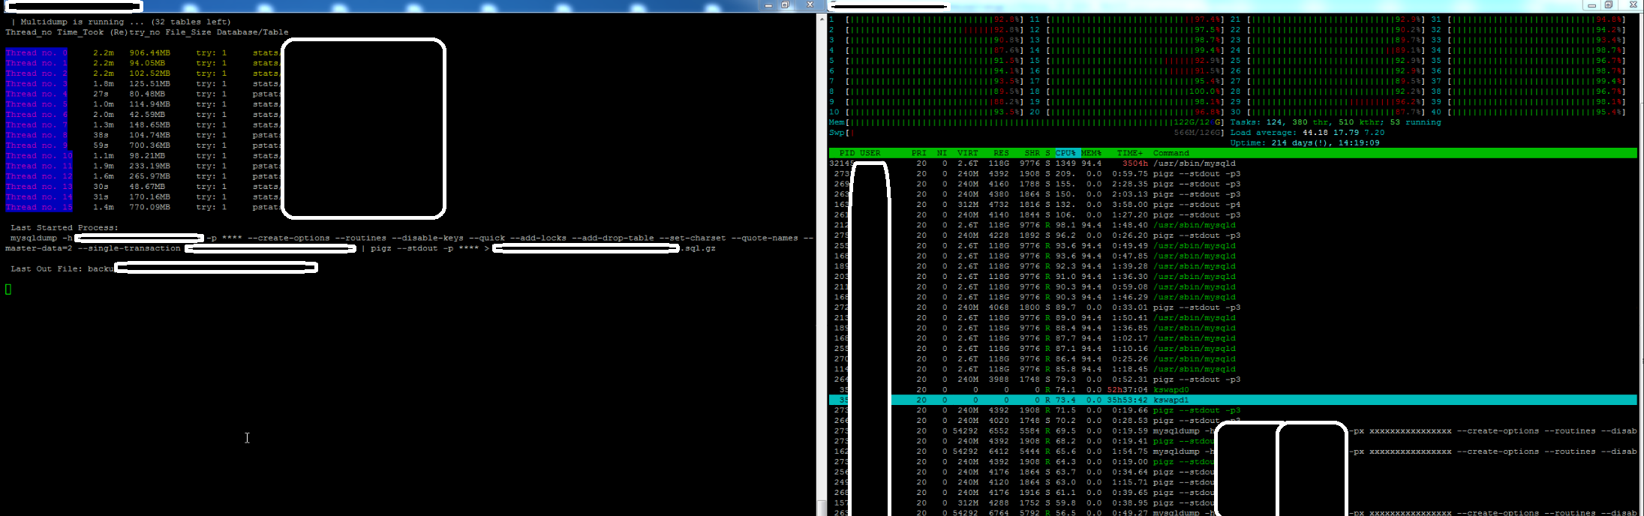Viewport: 1644px width, 516px height.
Task: Minimize the htop terminal window
Action: coord(1591,5)
